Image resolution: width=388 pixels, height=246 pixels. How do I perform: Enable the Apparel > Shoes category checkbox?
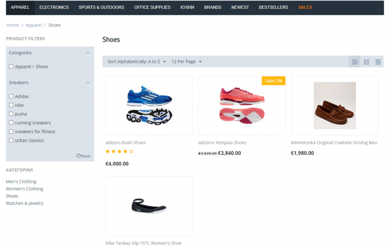(11, 66)
